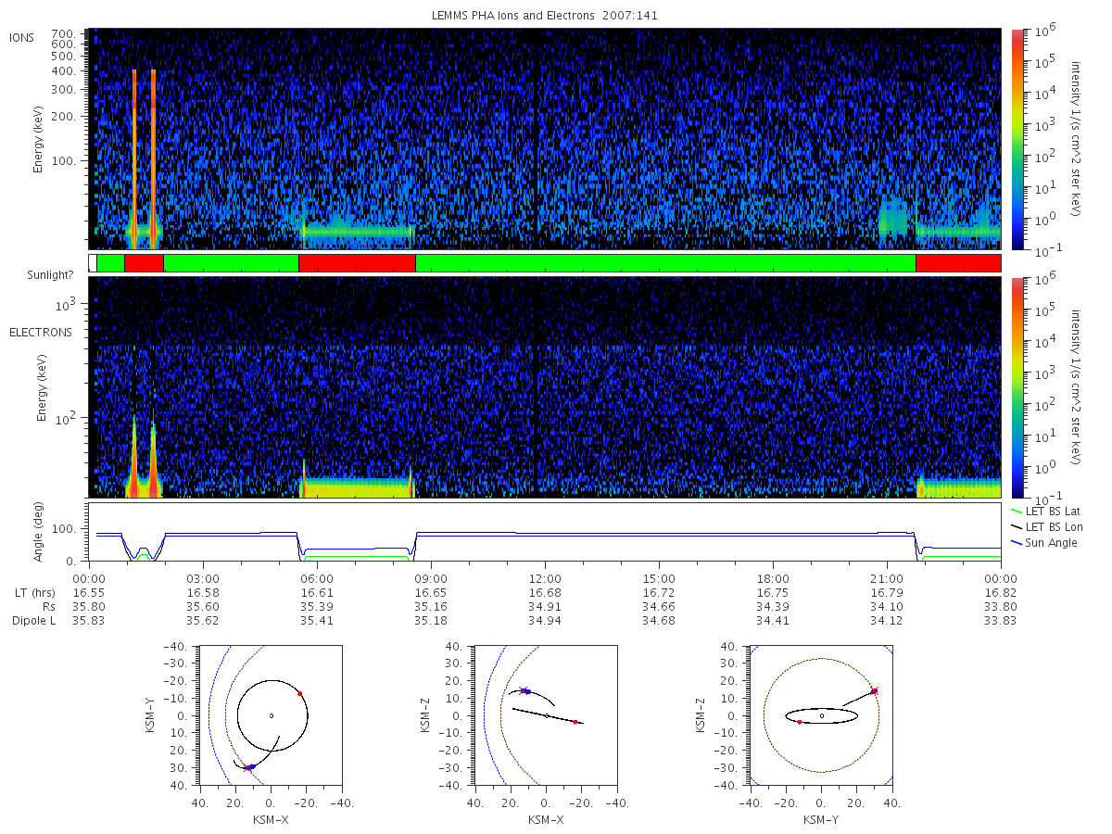Screen dimensions: 1112x834
Task: Click the long green sunlight bar segment
Action: click(665, 263)
